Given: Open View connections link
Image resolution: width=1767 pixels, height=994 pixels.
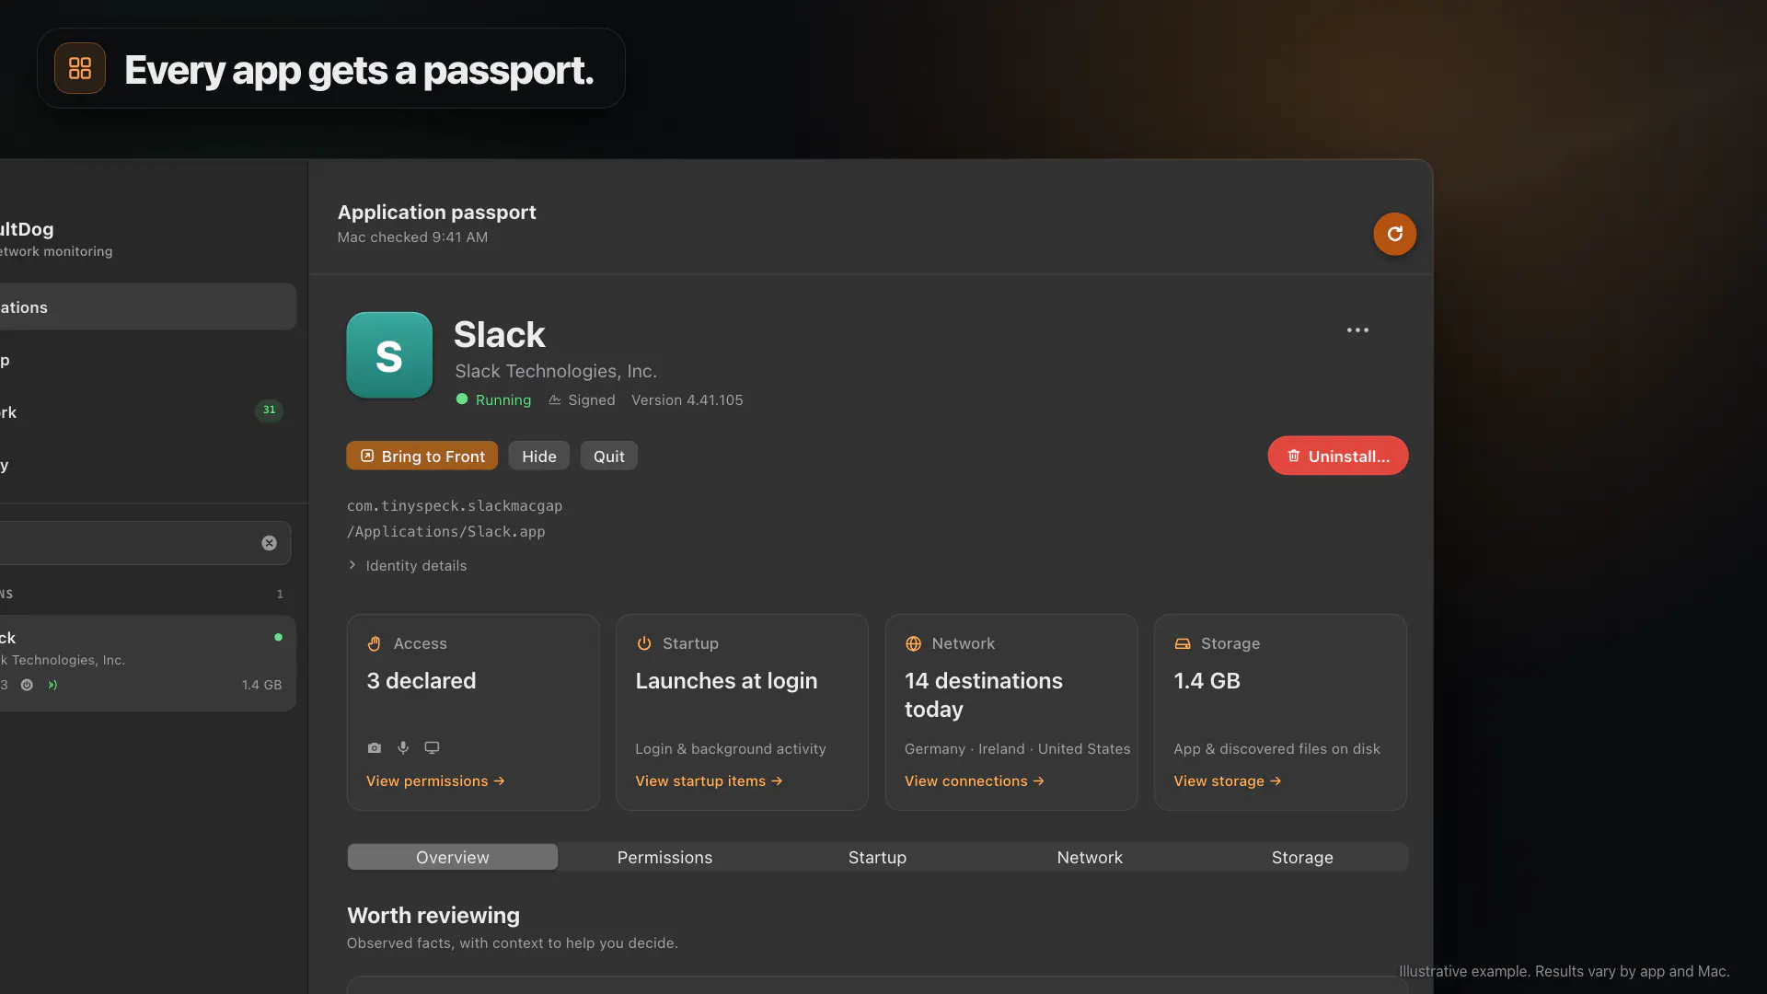Looking at the screenshot, I should 974,781.
